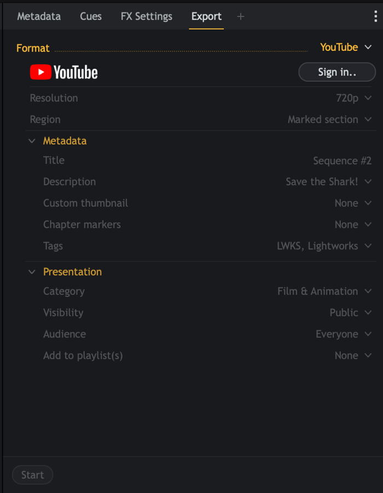Go to the FX Settings tab

point(146,16)
